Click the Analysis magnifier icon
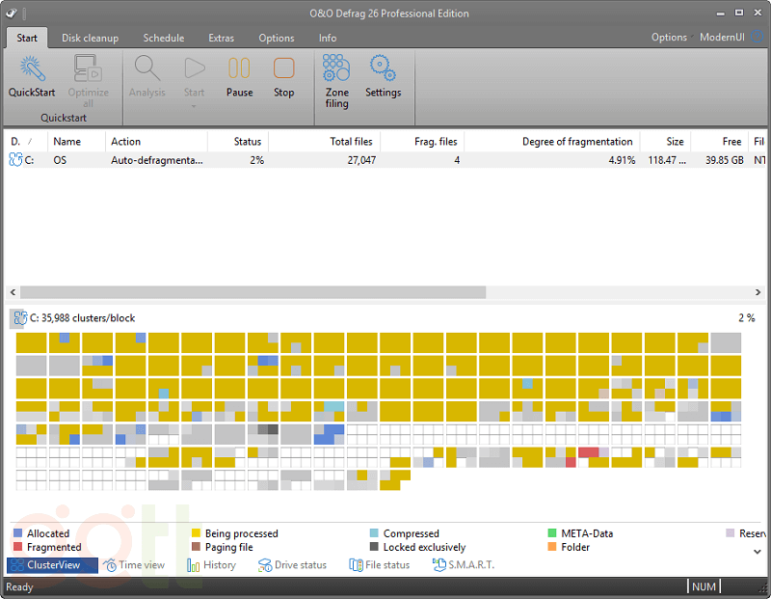This screenshot has width=771, height=599. pyautogui.click(x=147, y=68)
